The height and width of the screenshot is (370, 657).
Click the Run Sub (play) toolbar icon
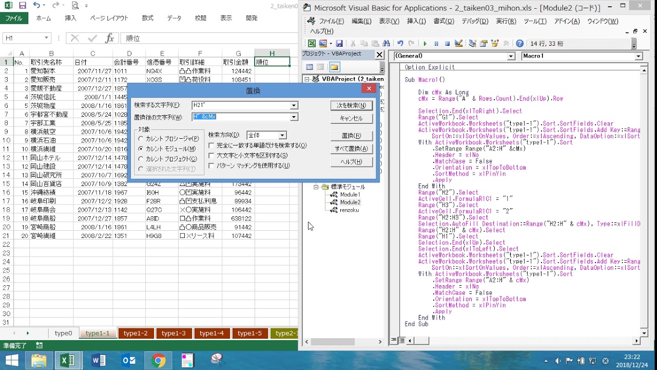pos(425,44)
